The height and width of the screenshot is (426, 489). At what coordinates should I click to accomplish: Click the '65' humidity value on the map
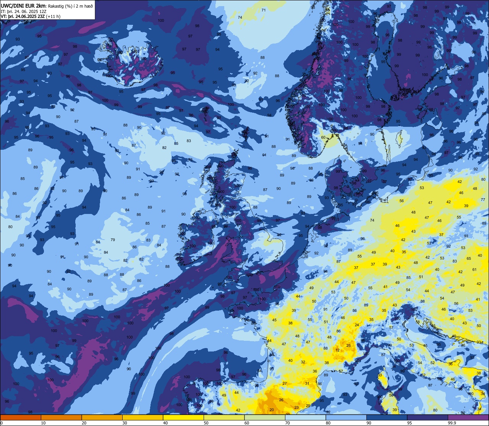point(469,259)
